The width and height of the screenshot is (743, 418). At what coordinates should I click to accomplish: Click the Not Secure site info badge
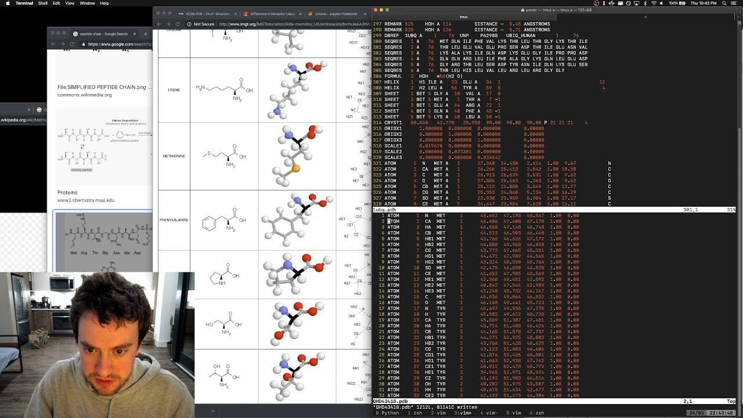[x=200, y=24]
